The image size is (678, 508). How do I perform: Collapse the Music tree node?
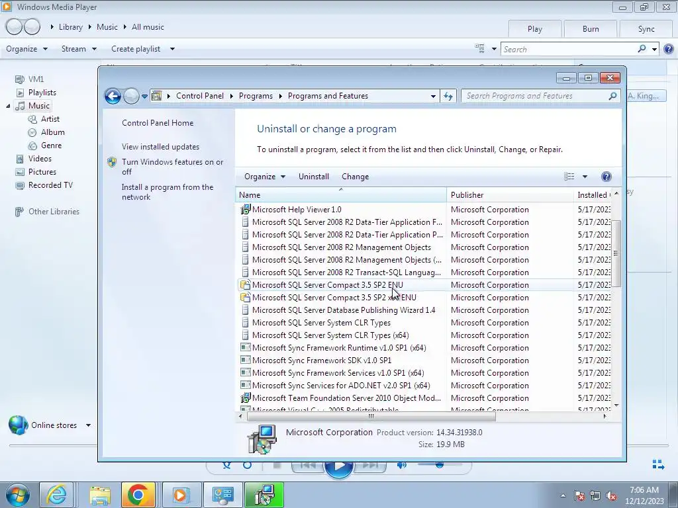pos(8,106)
